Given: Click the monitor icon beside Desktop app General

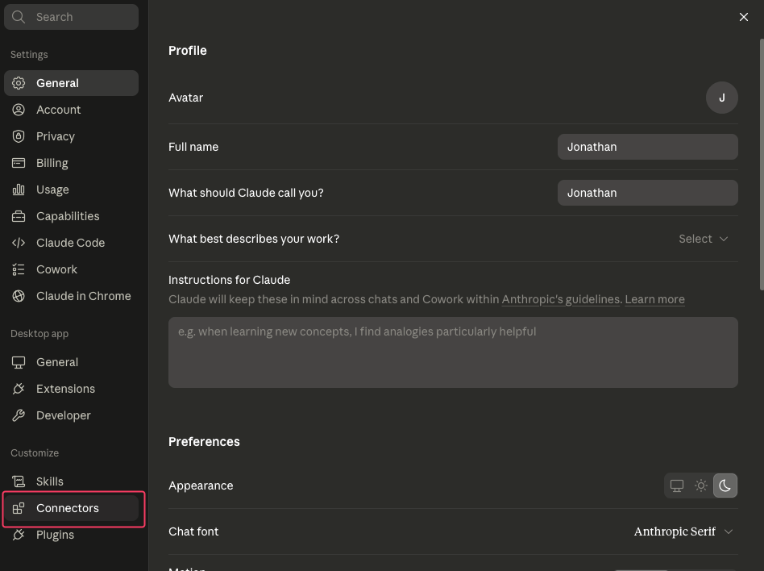Looking at the screenshot, I should coord(19,362).
